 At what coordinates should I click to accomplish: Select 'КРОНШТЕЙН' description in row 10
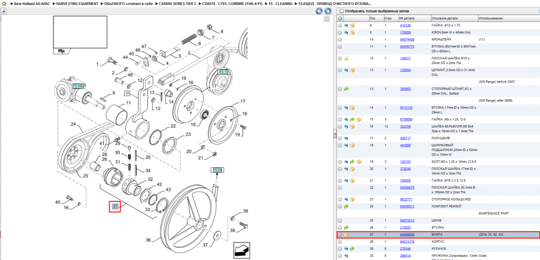441,39
